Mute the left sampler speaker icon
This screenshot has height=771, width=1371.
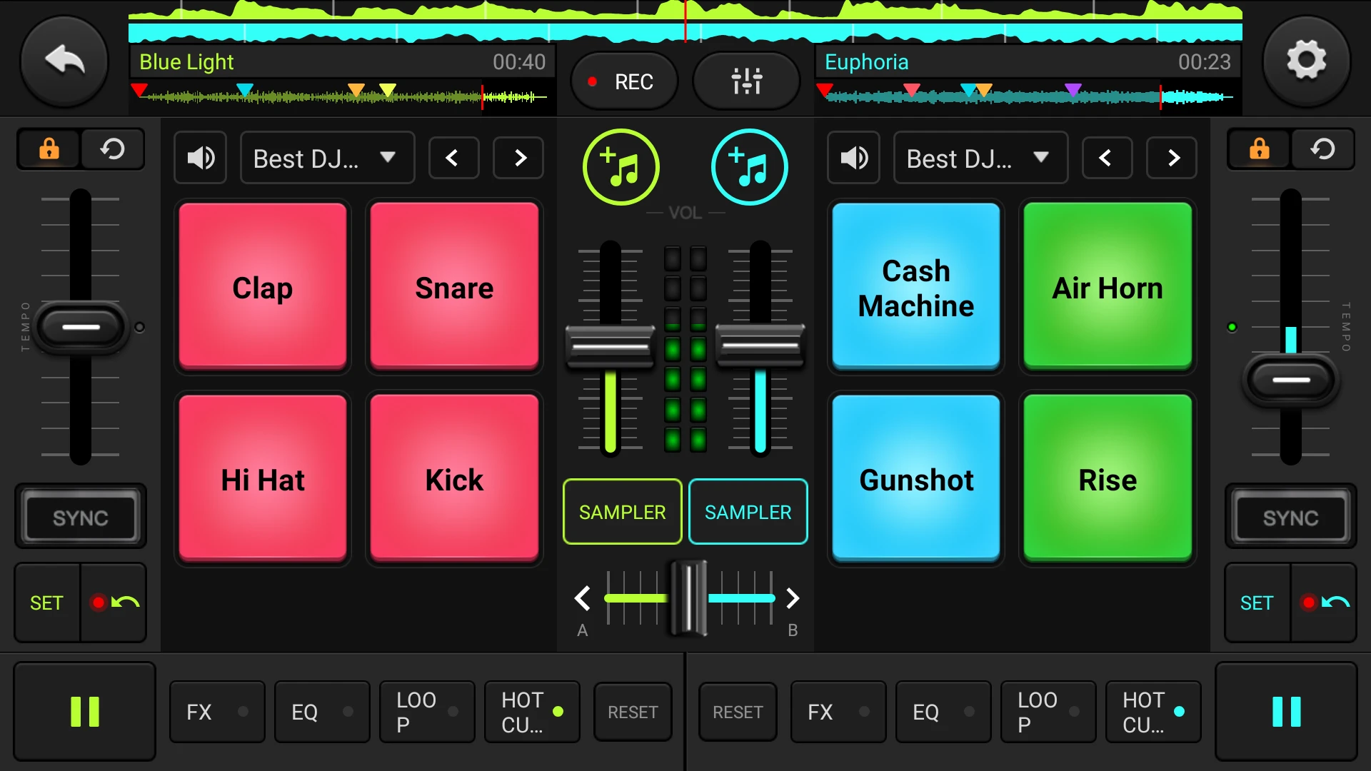pyautogui.click(x=200, y=158)
